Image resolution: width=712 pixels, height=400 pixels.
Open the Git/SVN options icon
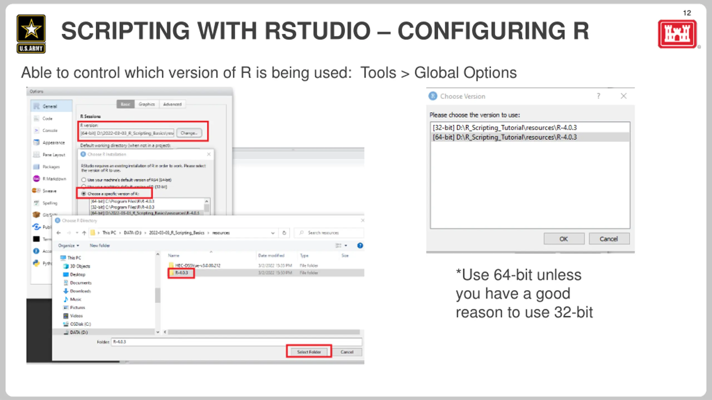(x=36, y=215)
